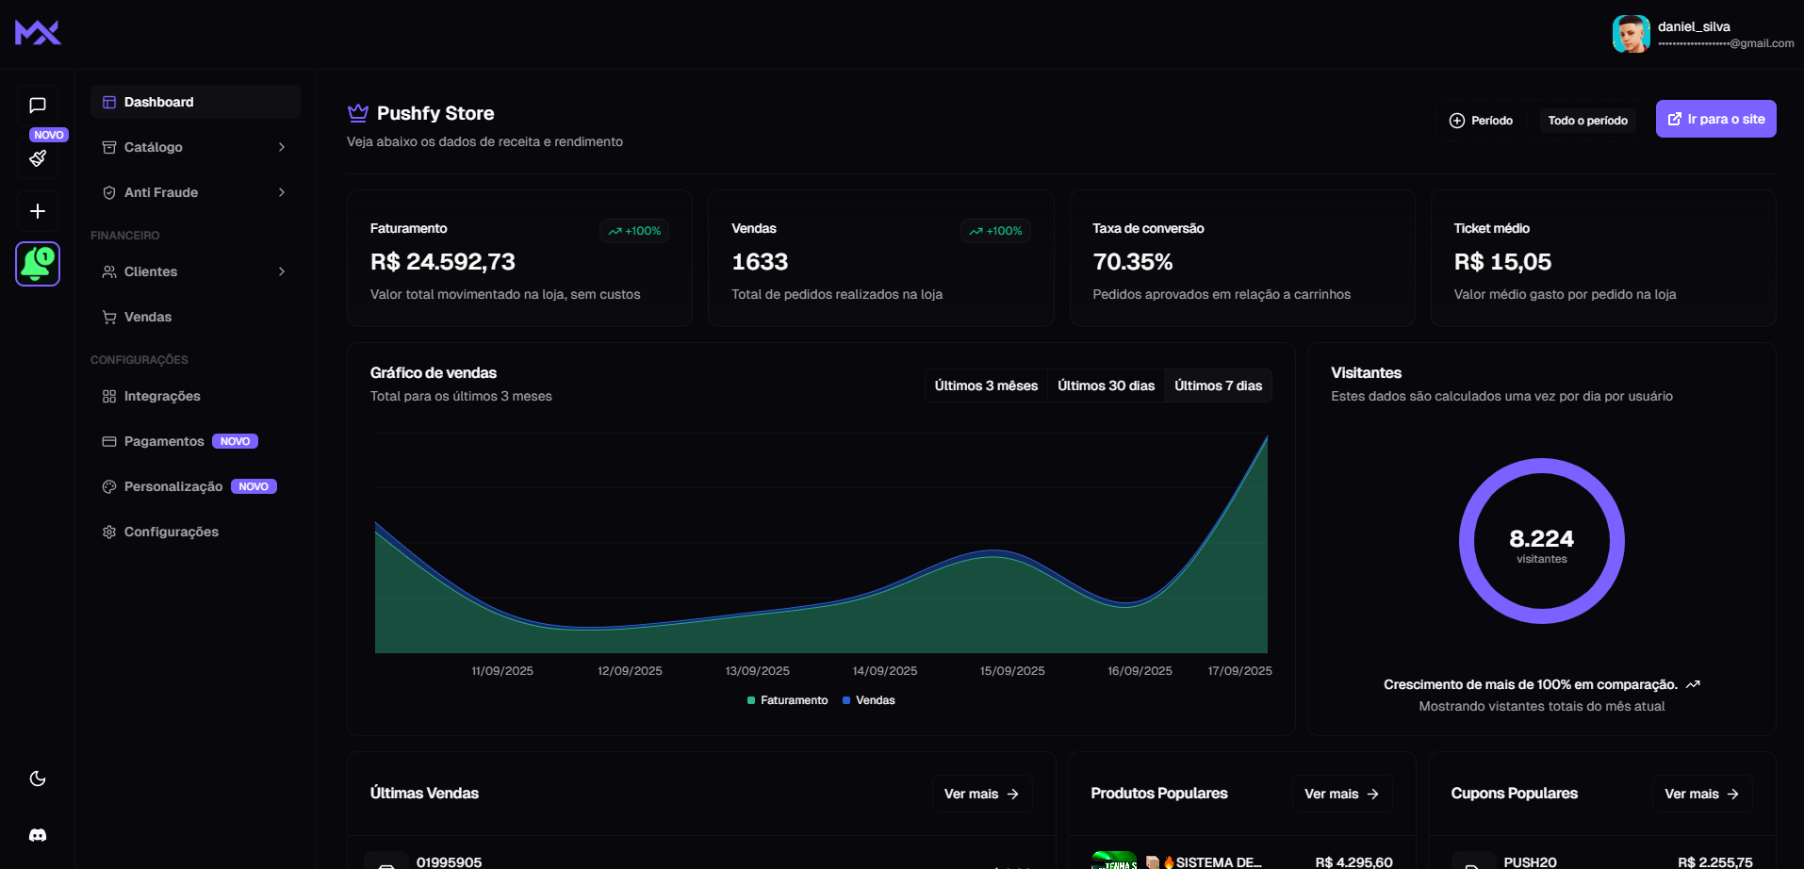Click Ver mais in Produtos Populares

1342,794
